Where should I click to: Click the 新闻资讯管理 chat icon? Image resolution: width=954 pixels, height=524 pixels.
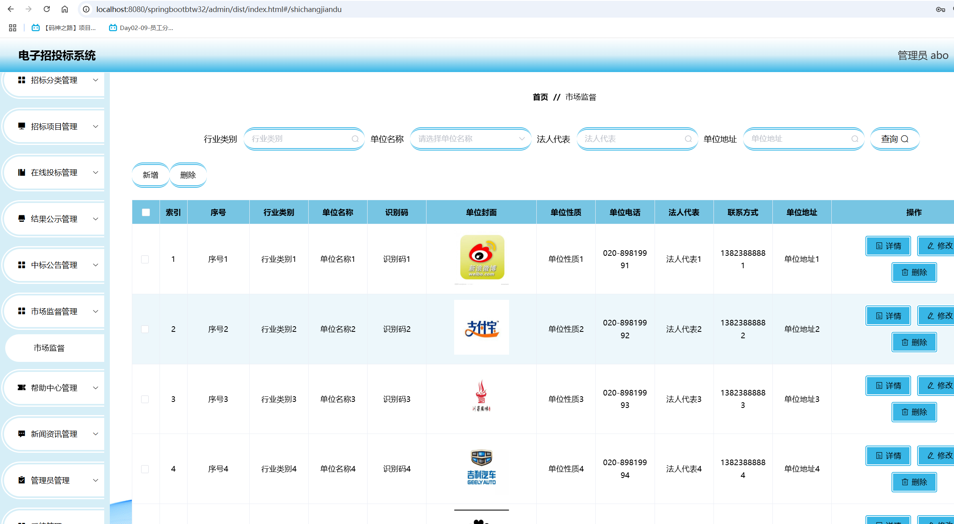point(22,434)
